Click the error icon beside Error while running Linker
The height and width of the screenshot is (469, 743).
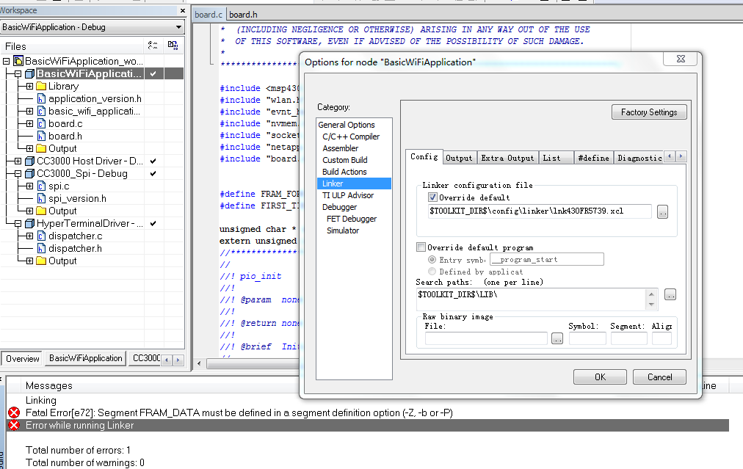(x=14, y=425)
